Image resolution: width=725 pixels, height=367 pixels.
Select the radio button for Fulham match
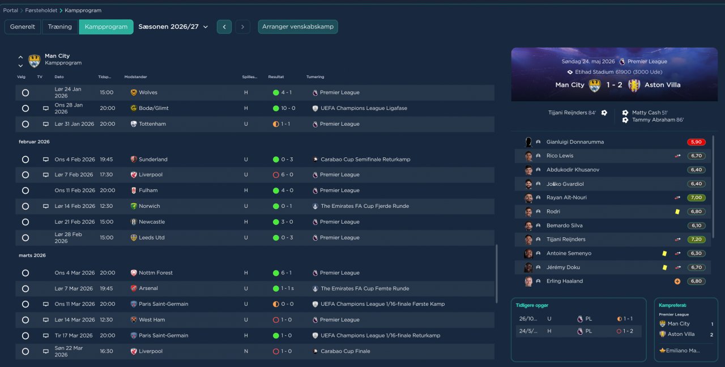point(25,191)
